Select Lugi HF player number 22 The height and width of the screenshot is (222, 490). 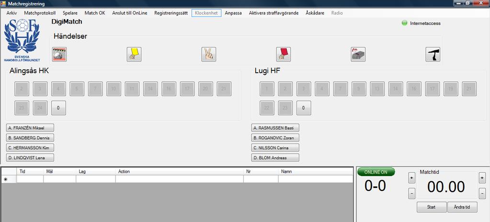[267, 108]
